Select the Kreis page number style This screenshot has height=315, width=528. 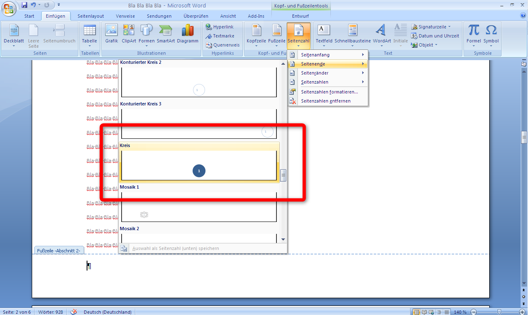tap(199, 166)
